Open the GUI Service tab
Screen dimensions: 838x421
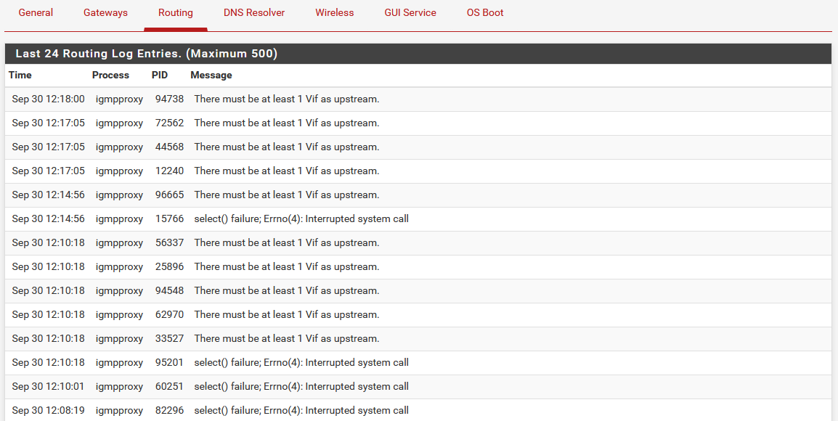coord(410,13)
